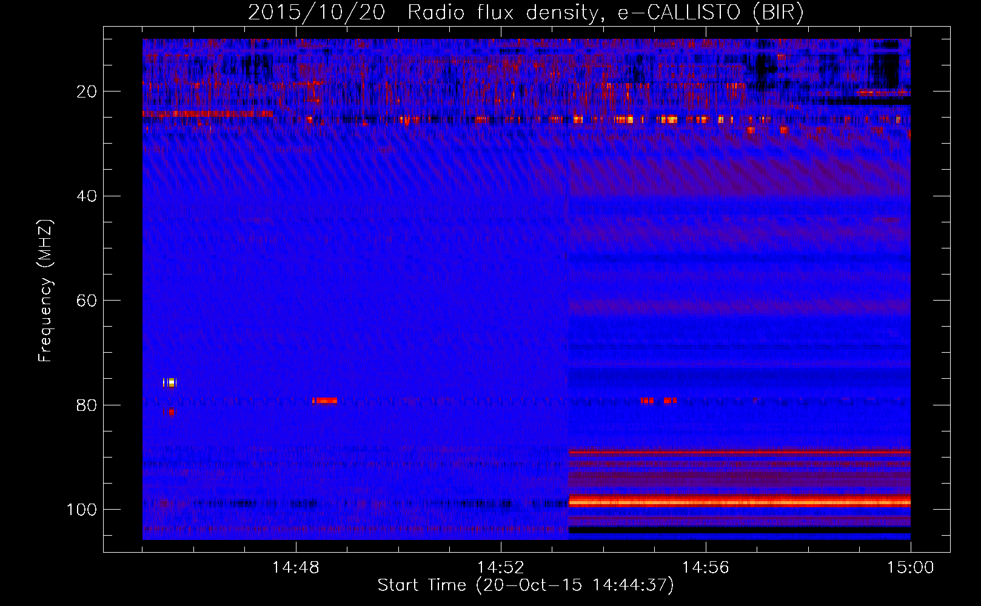Image resolution: width=981 pixels, height=606 pixels.
Task: Click the '80' frequency tick label
Action: (87, 405)
